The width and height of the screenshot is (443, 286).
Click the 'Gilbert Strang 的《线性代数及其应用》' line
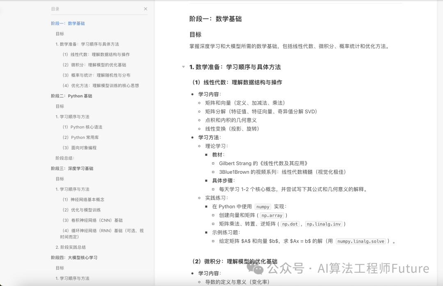263,163
